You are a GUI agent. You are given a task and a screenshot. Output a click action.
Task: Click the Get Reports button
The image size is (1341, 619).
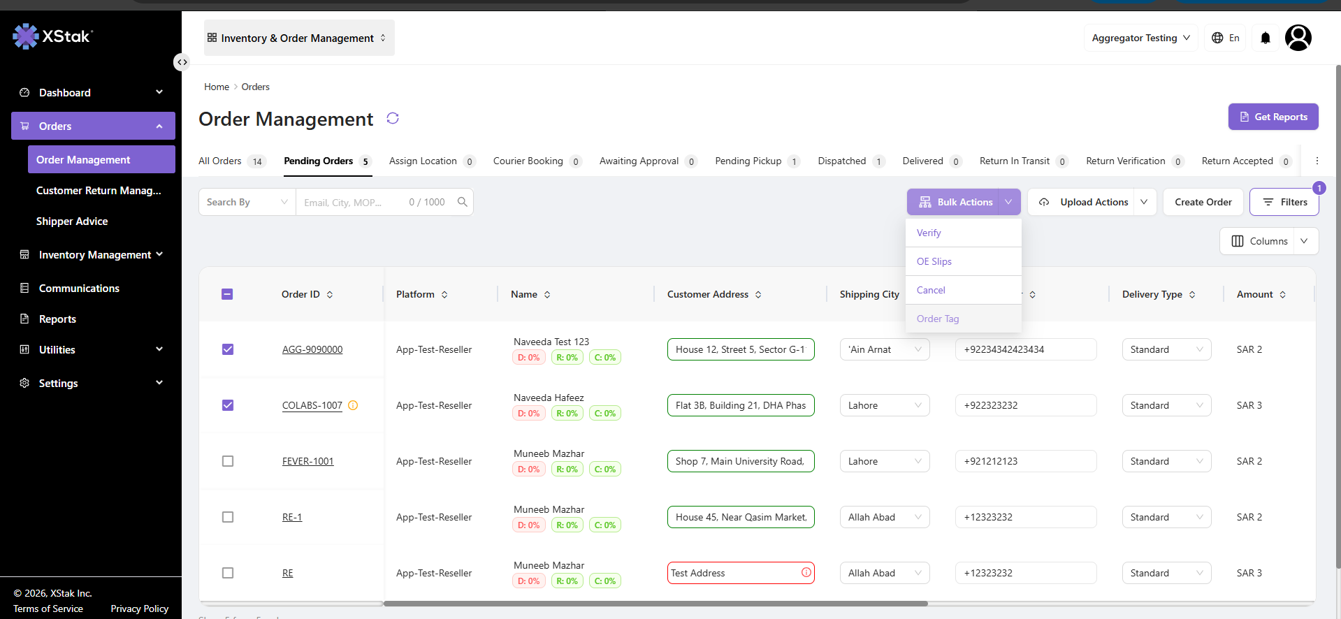coord(1273,117)
